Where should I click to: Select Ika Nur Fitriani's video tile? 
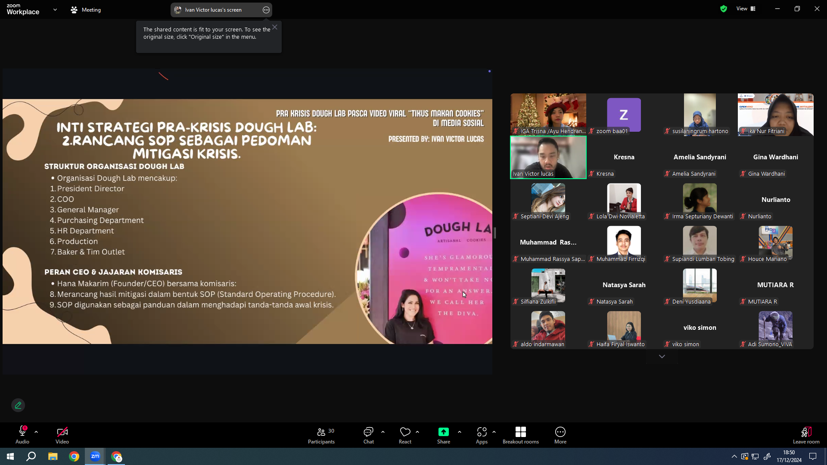click(776, 115)
